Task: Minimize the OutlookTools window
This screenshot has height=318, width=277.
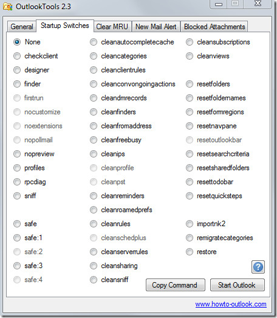Action: point(219,4)
